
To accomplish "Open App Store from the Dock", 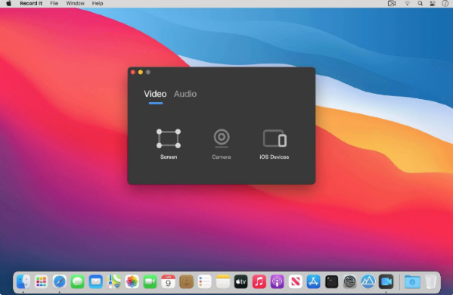I will click(x=313, y=281).
